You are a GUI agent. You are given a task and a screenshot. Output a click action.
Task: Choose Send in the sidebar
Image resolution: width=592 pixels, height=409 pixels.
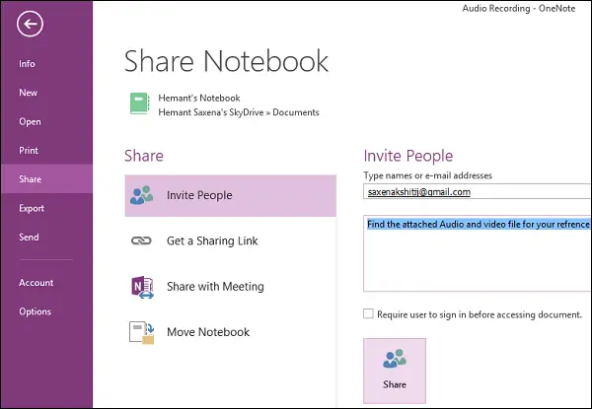tap(29, 237)
